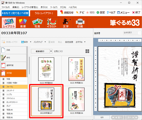This screenshot has height=120, width=142.
Task: Open the 印刷 print tool
Action: pyautogui.click(x=80, y=23)
